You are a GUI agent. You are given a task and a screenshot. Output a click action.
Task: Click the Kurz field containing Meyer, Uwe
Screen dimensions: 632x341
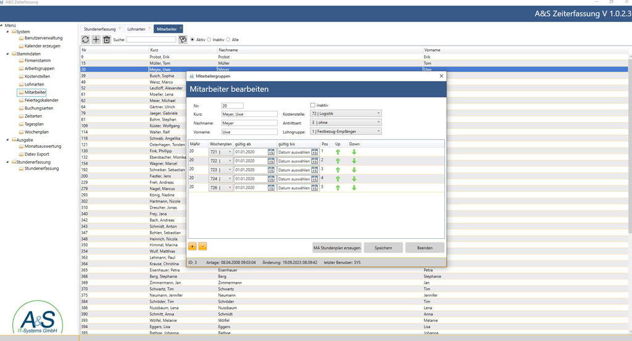click(x=249, y=114)
